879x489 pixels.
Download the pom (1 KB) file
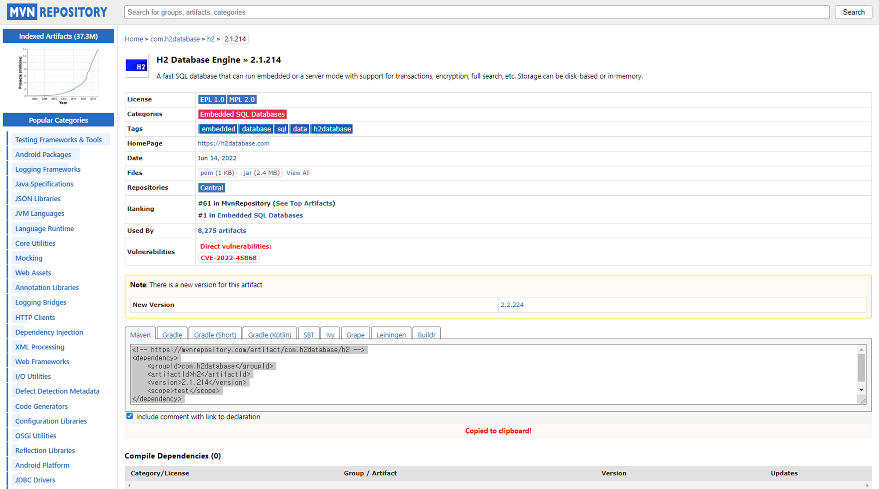coord(217,173)
